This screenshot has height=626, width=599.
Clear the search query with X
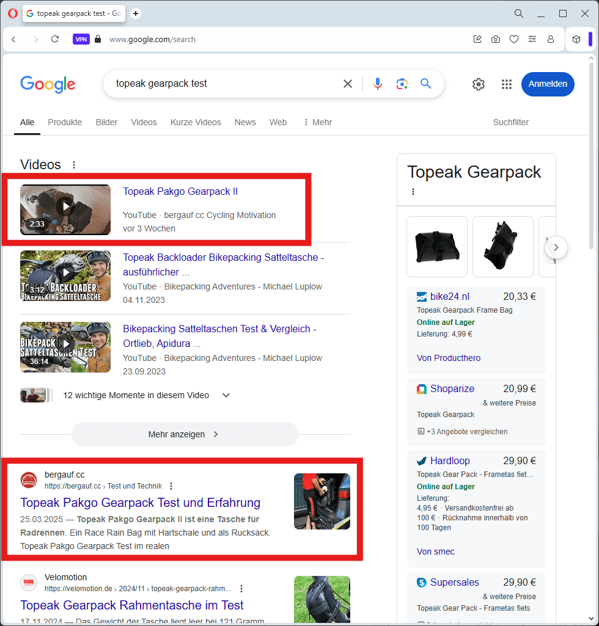[x=348, y=84]
